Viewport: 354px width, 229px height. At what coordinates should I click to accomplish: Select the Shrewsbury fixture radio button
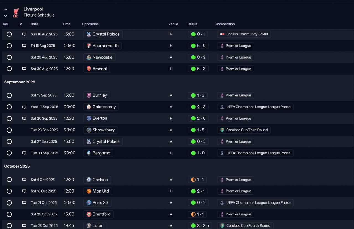click(9, 130)
